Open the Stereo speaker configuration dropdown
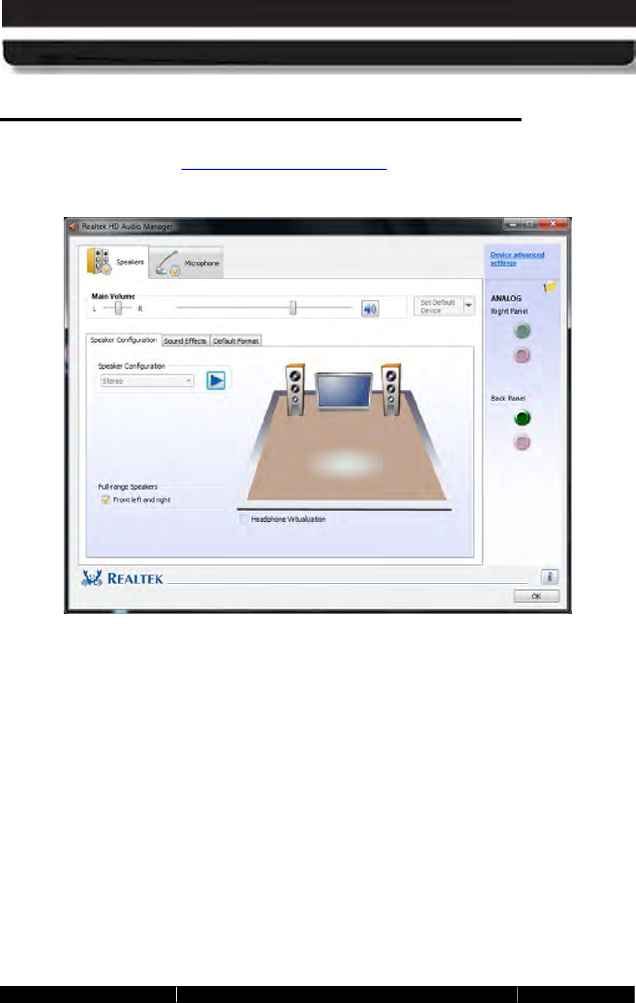Screen dimensions: 636x1003 147,381
